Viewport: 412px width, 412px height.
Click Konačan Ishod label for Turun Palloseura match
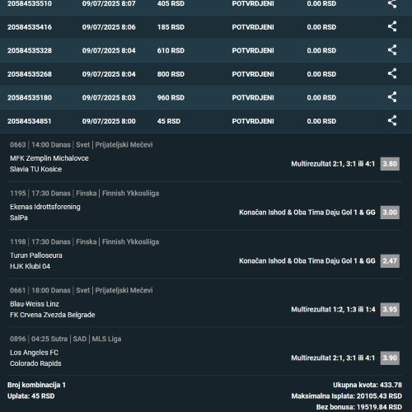tap(307, 260)
